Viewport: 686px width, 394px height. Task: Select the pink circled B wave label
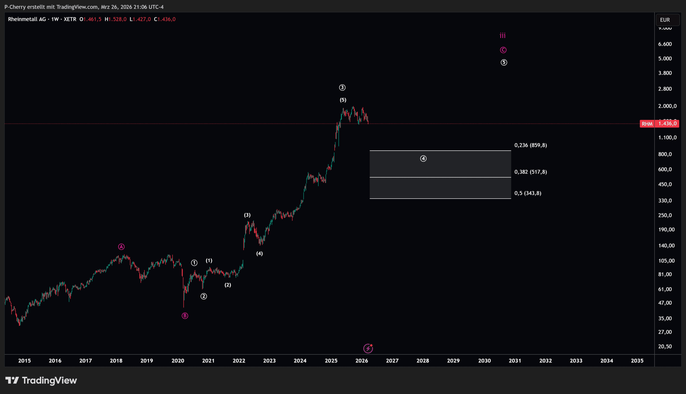click(185, 316)
